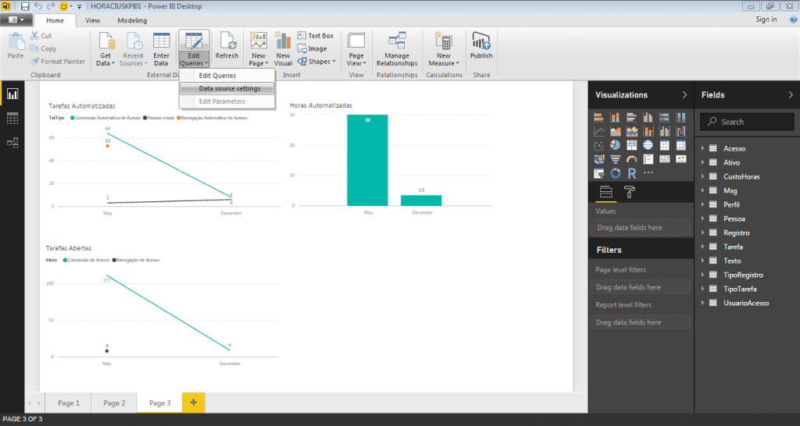Choose the R script visual icon
The height and width of the screenshot is (426, 800).
[x=631, y=173]
